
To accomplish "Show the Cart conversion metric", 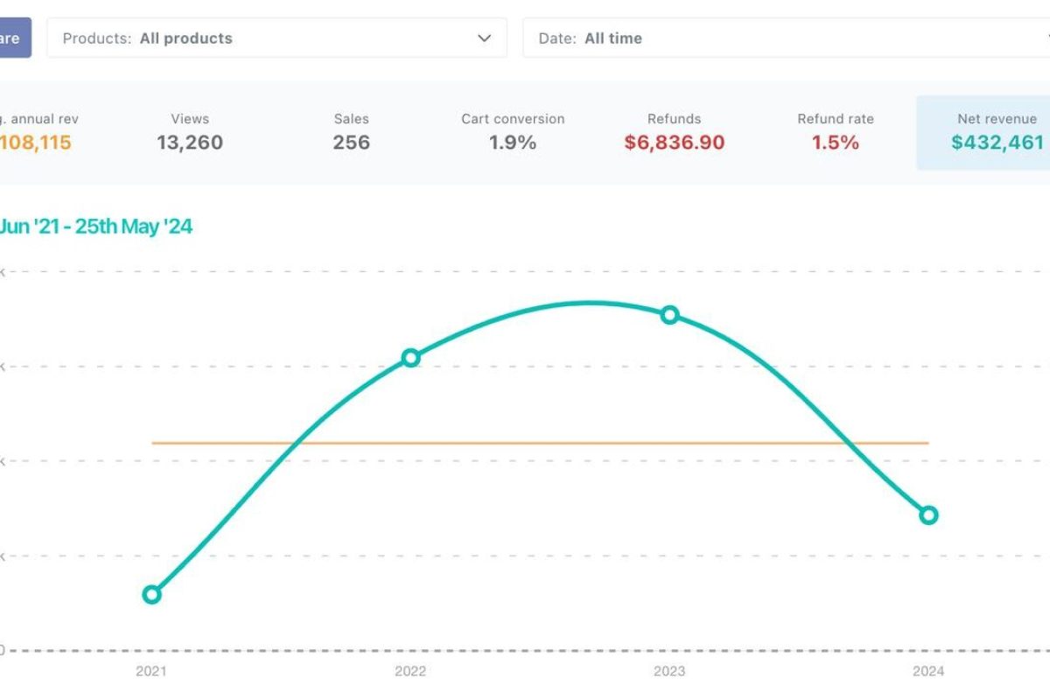I will coord(513,132).
